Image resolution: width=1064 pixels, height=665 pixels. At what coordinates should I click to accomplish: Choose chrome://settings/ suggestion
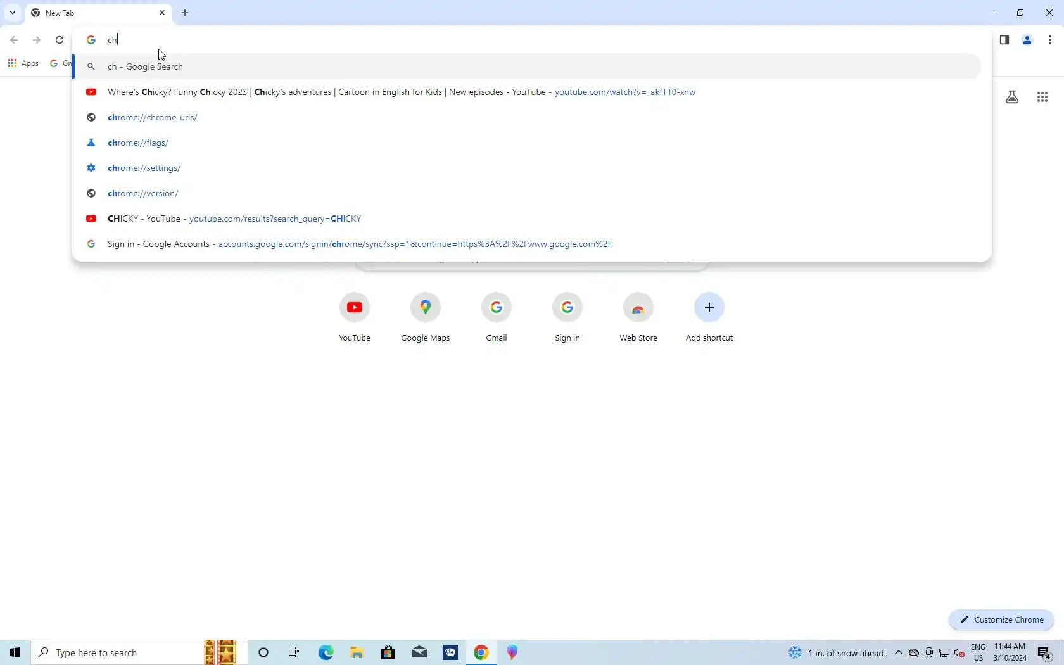point(528,168)
